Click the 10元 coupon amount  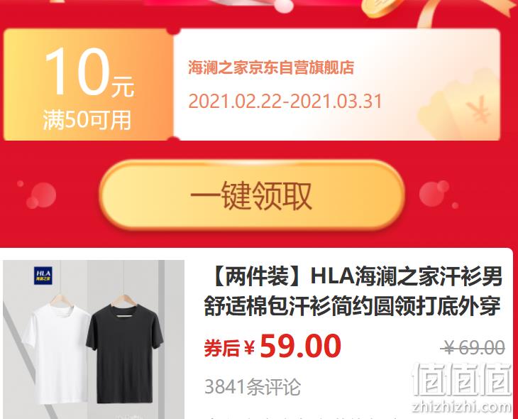click(x=89, y=72)
